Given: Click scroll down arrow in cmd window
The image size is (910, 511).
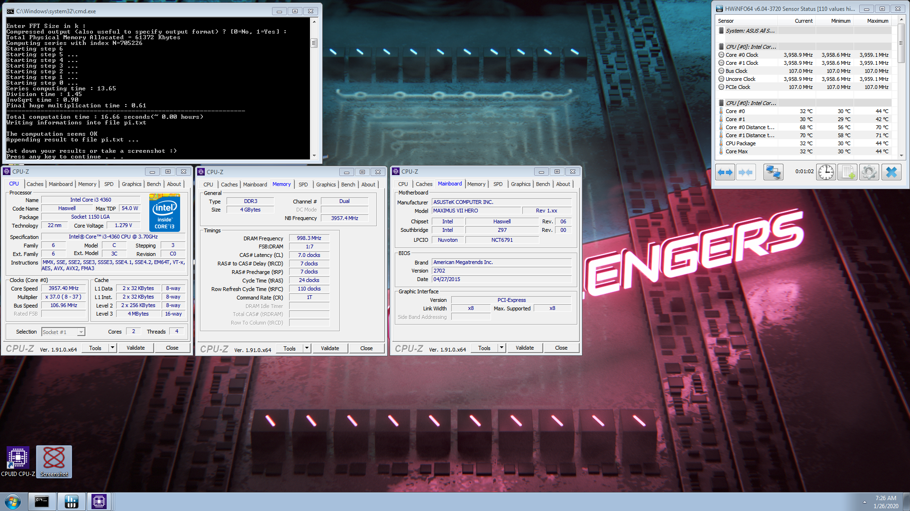Looking at the screenshot, I should click(x=314, y=155).
